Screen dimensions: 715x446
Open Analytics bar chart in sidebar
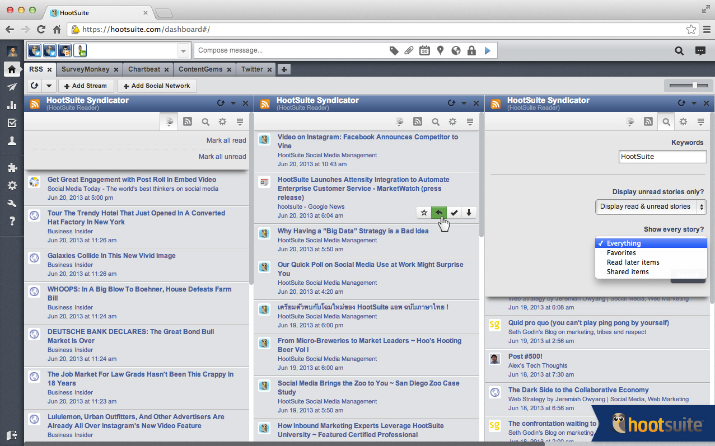12,105
